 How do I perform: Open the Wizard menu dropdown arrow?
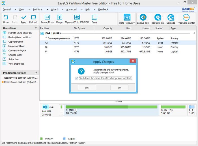63,9
